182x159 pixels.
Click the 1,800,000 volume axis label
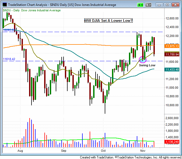(172, 131)
